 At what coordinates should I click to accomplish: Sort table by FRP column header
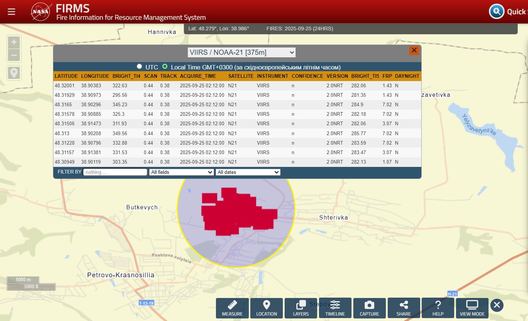pos(387,76)
